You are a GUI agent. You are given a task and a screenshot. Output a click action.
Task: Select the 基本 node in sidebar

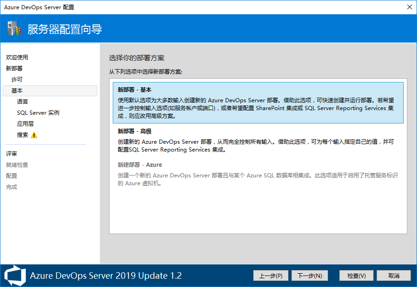pyautogui.click(x=50, y=90)
